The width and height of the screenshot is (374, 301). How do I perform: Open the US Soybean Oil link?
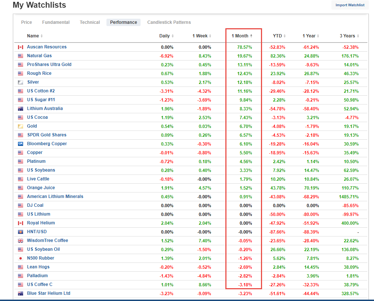[43, 250]
